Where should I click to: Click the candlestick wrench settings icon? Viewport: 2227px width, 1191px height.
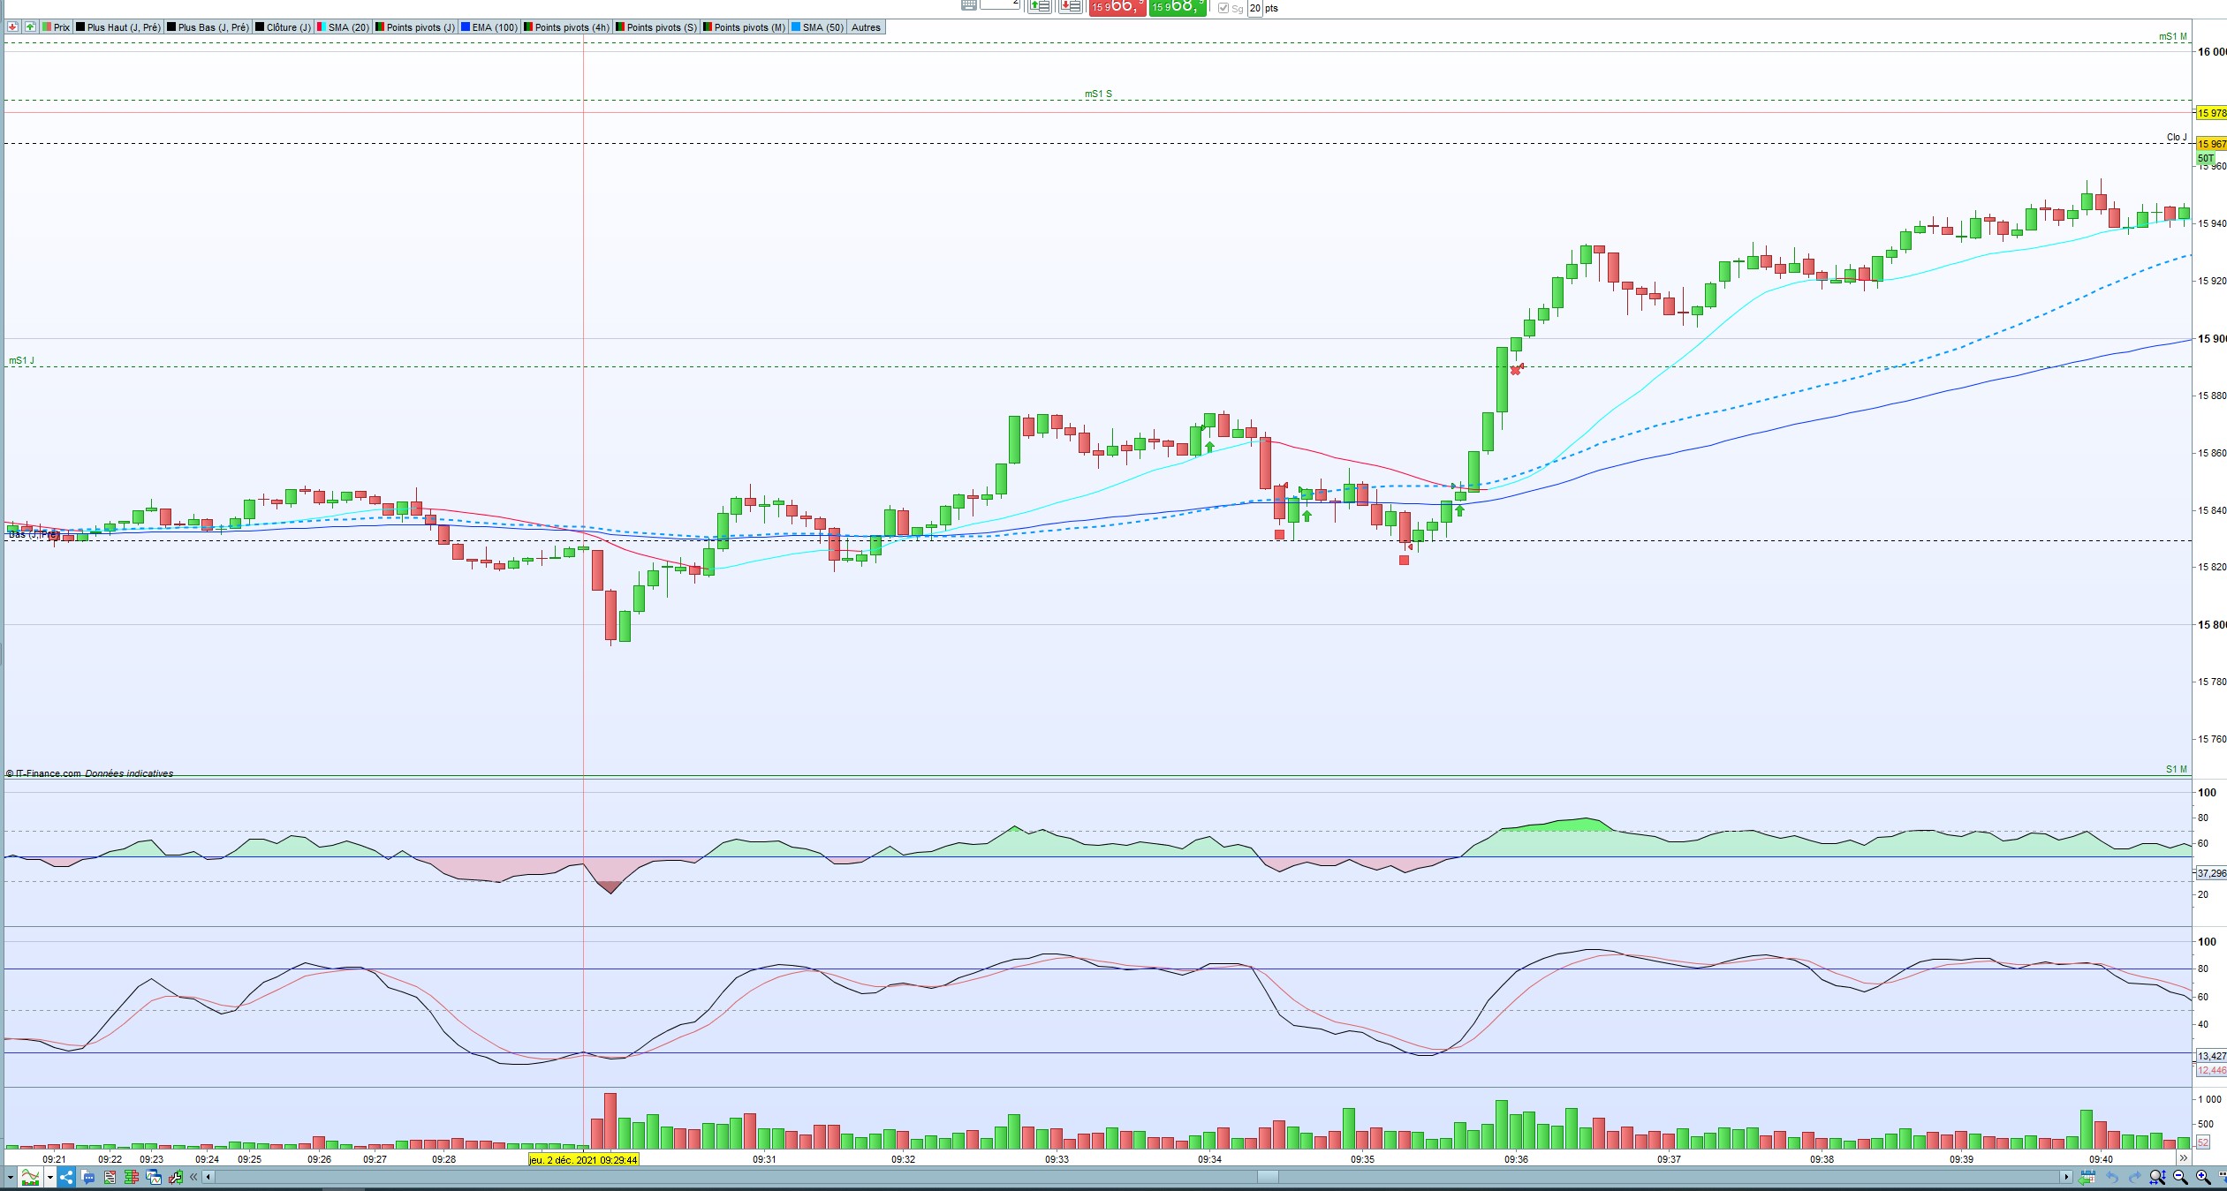click(175, 1177)
